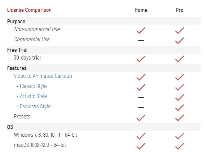
Task: Click Pro checkmark for Windows 64-bit
Action: coord(180,136)
